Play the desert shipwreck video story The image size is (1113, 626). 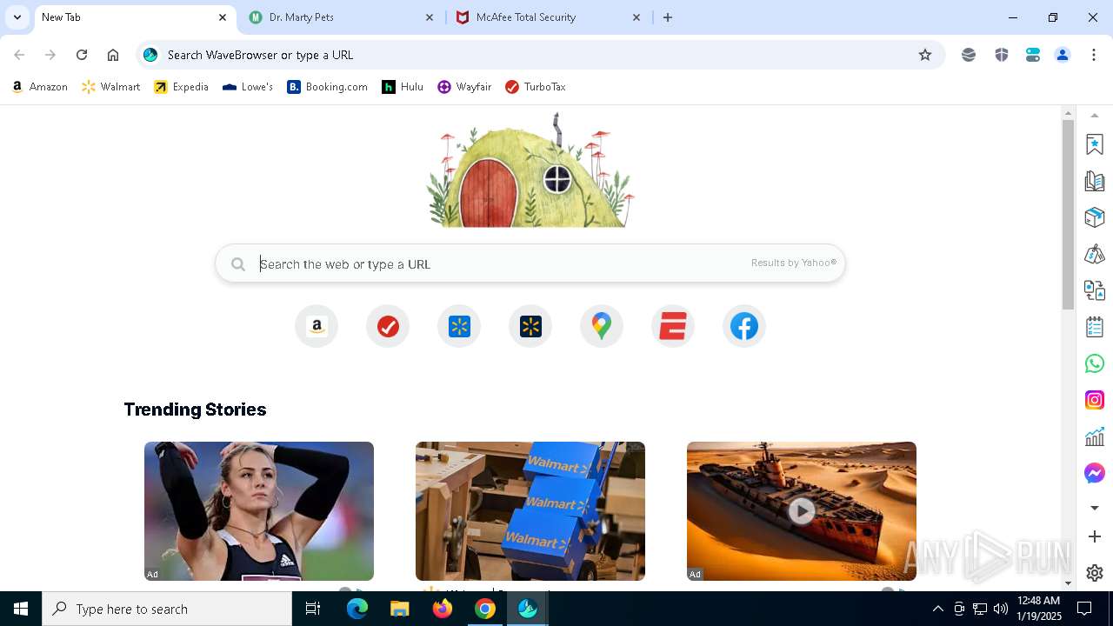pos(802,511)
